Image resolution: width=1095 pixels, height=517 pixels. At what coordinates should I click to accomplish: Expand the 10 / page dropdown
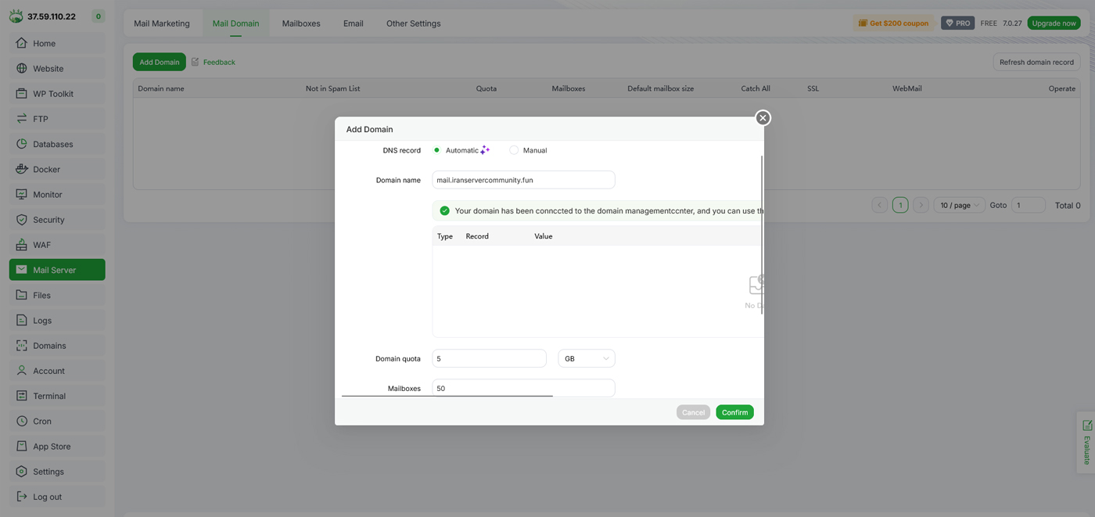tap(959, 205)
